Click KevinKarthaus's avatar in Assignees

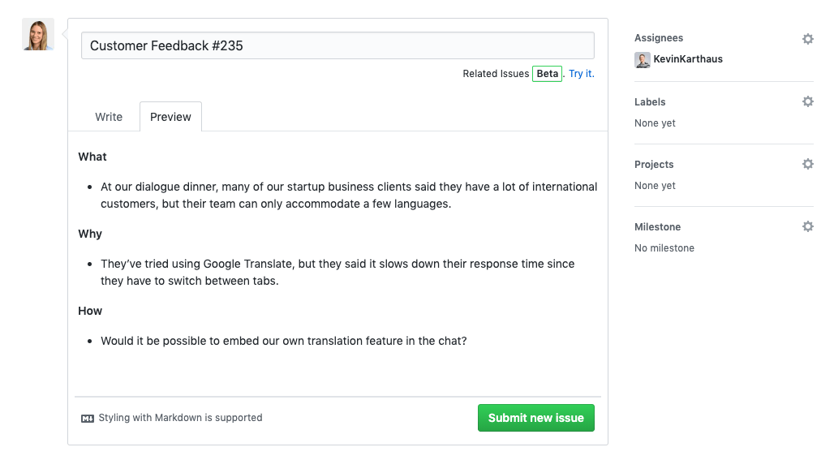coord(642,59)
